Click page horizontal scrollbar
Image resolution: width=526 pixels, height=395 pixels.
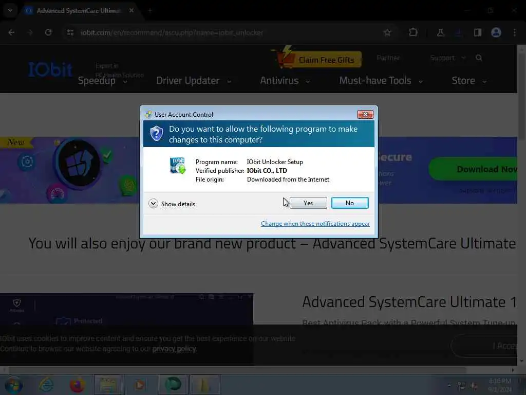click(237, 370)
